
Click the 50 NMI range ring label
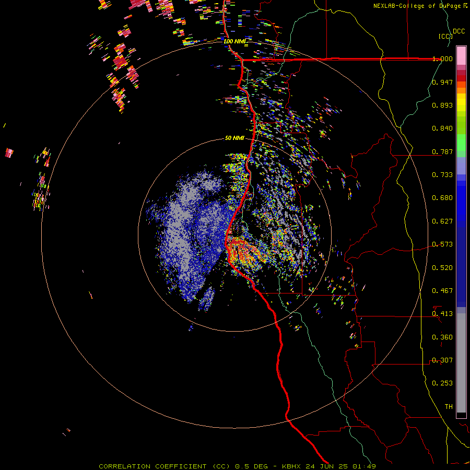click(x=234, y=138)
